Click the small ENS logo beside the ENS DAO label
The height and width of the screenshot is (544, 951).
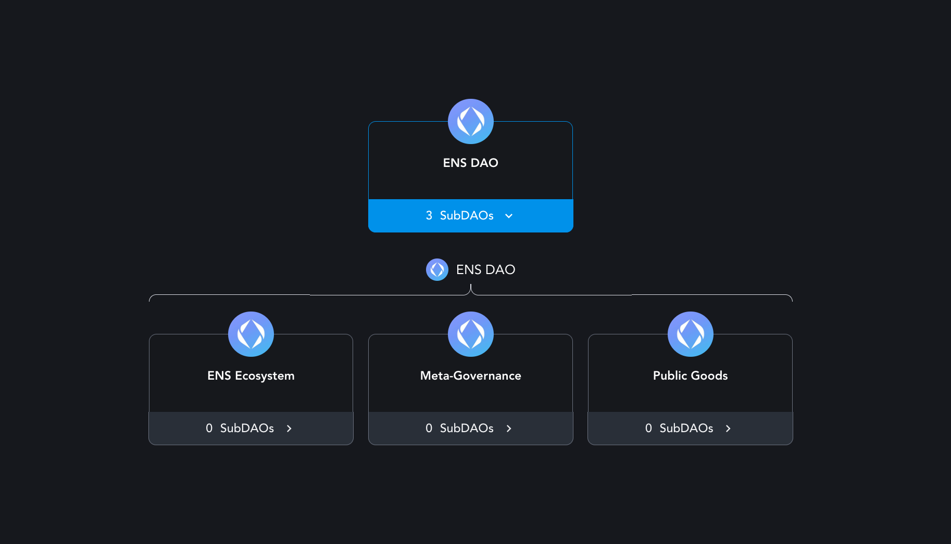click(x=437, y=269)
